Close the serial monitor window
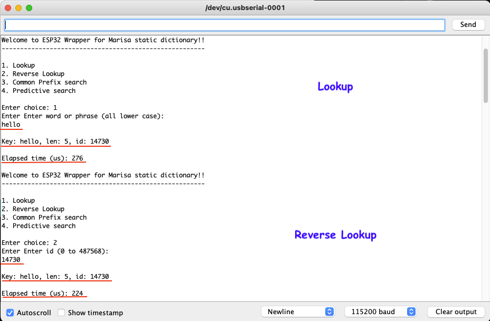 click(x=8, y=8)
